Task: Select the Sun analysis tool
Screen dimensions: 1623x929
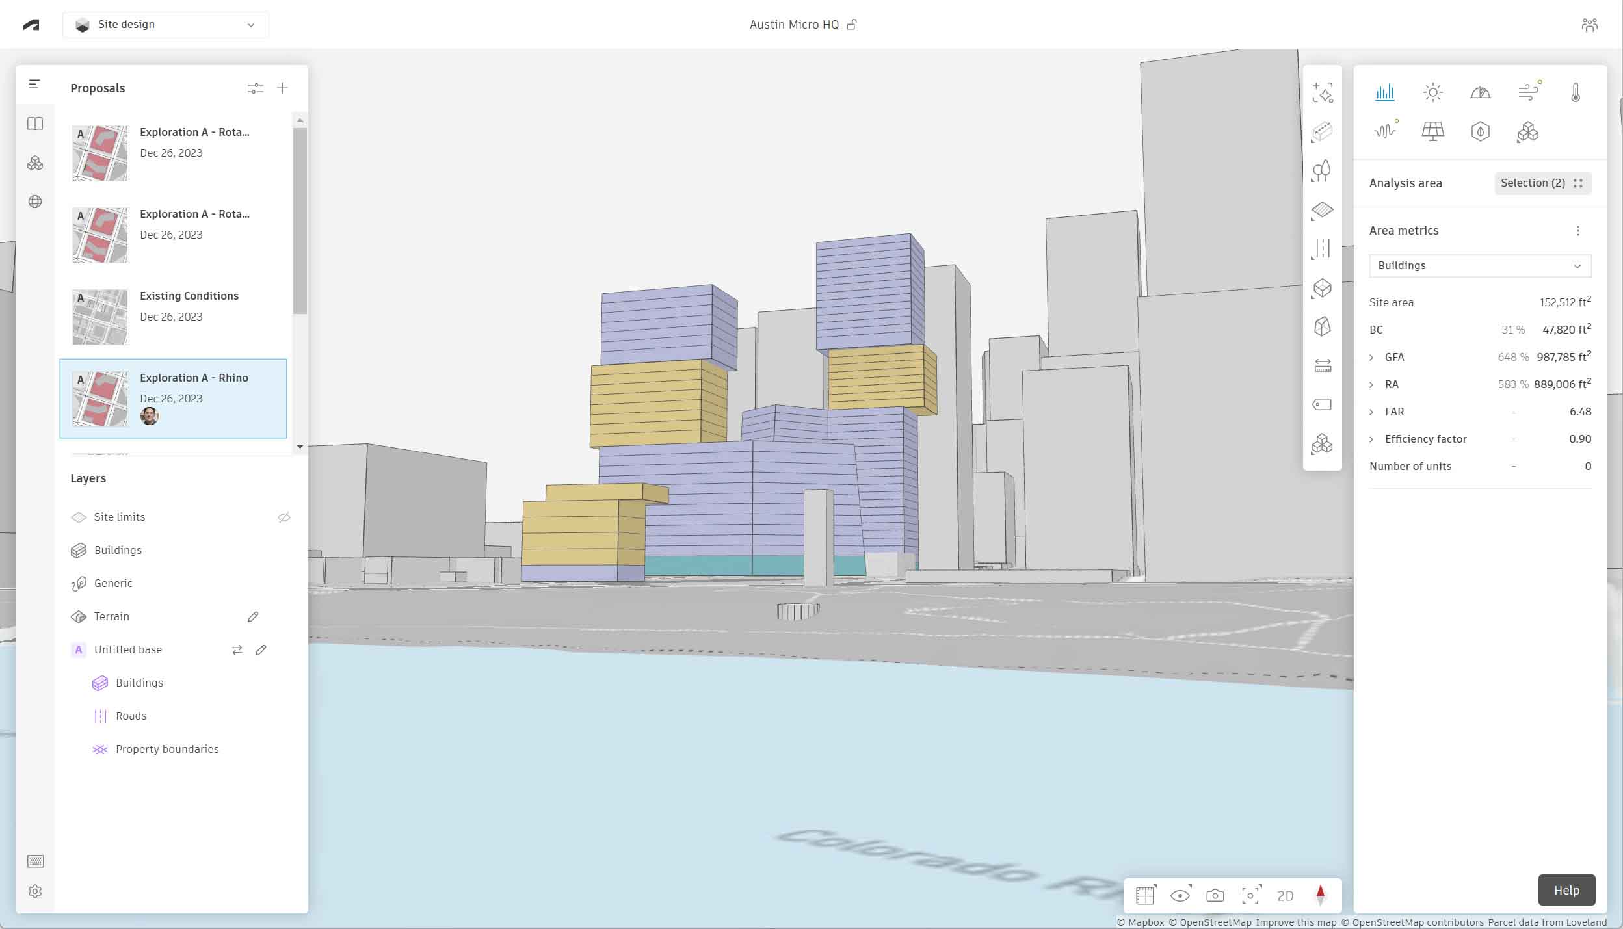Action: 1434,93
